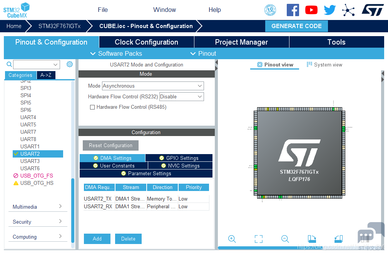Click the rotate clockwise chip icon
Image resolution: width=388 pixels, height=254 pixels.
click(x=312, y=239)
